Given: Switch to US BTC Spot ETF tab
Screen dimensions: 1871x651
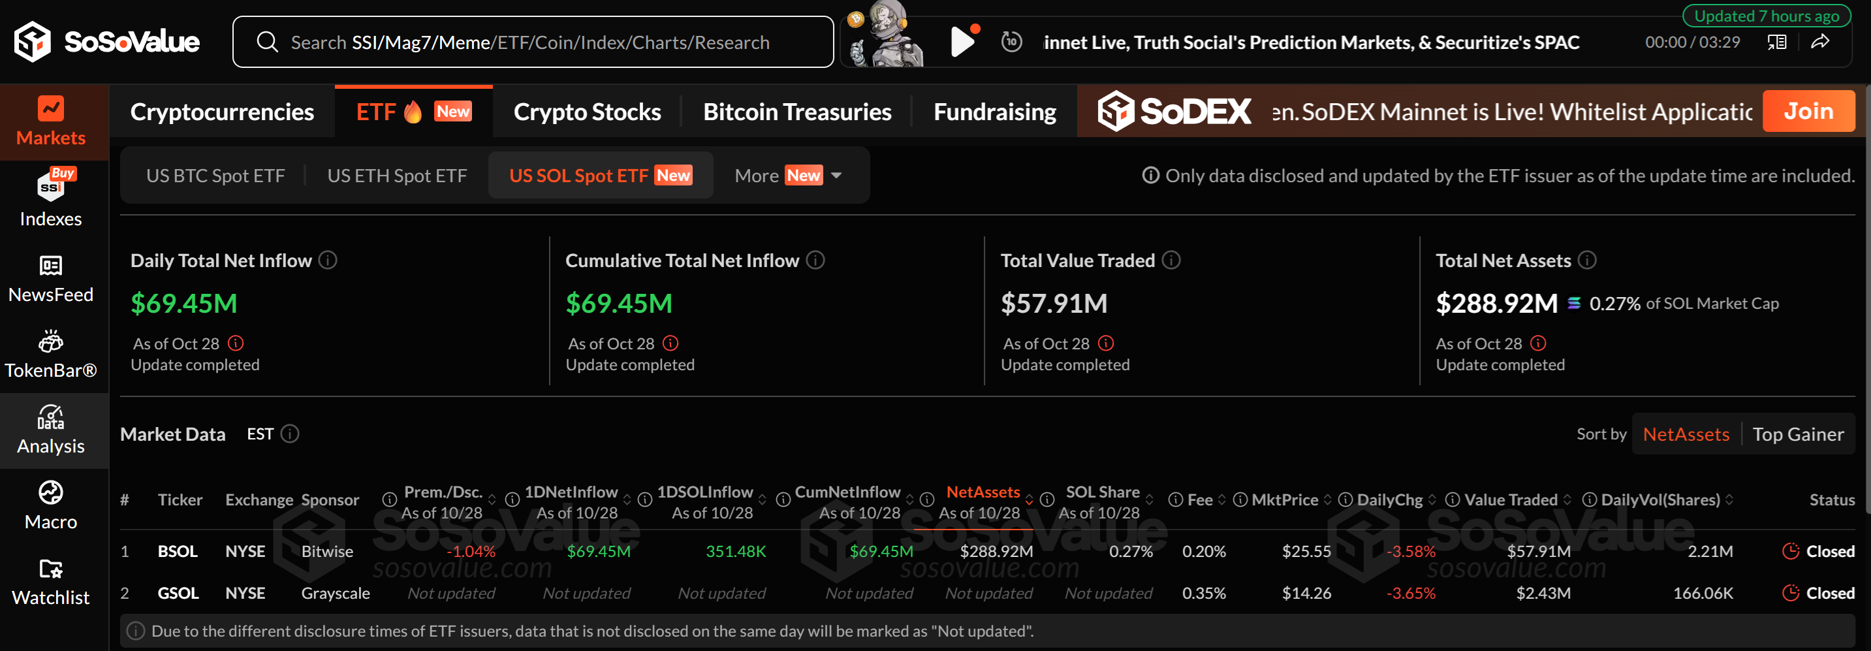Looking at the screenshot, I should (215, 175).
